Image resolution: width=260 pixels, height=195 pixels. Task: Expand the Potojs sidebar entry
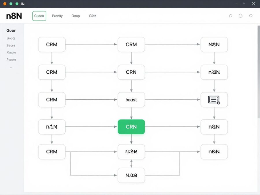(x=11, y=60)
